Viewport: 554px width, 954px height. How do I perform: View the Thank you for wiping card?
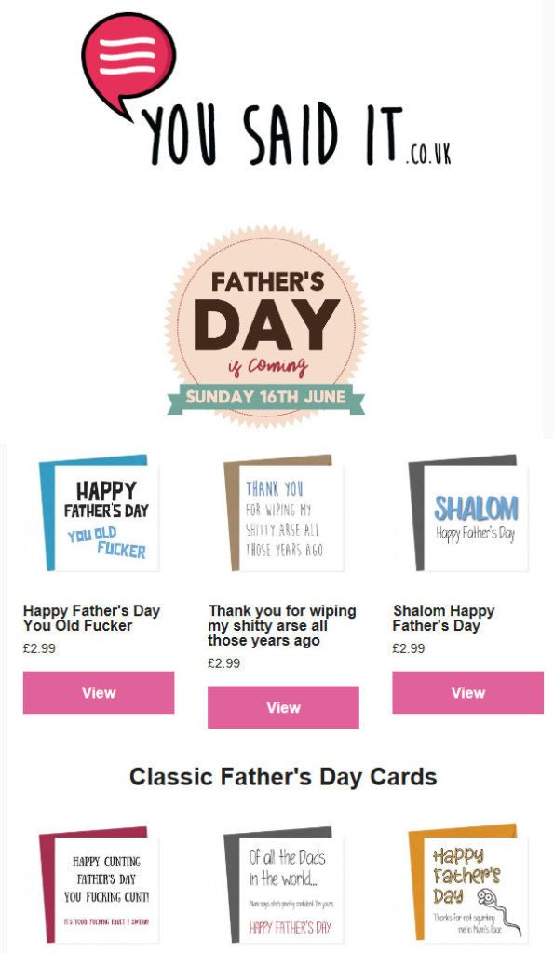(x=283, y=707)
